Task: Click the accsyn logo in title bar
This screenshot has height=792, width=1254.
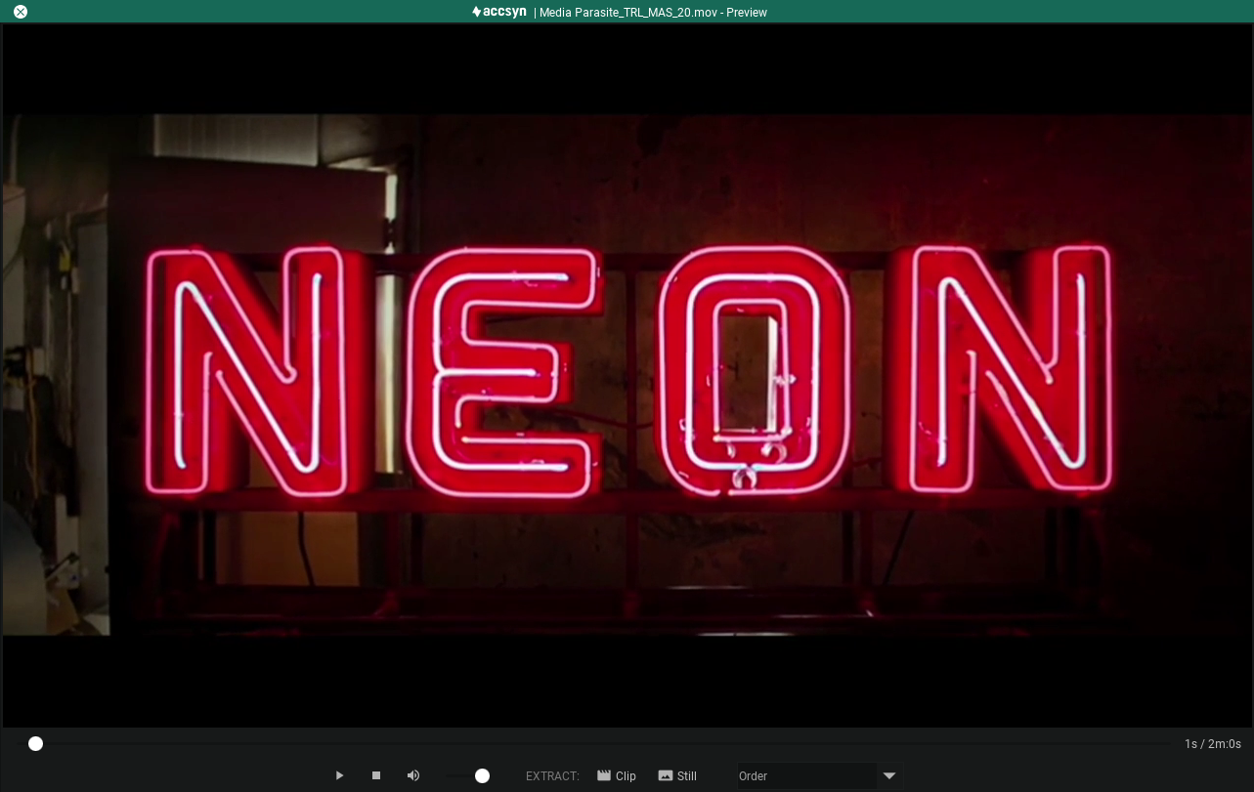Action: (x=499, y=12)
